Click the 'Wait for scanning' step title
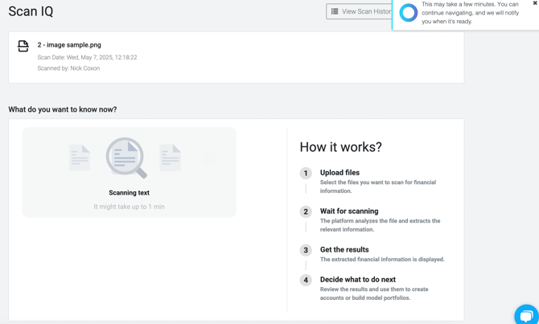Screen dimensions: 539x324 [349, 211]
